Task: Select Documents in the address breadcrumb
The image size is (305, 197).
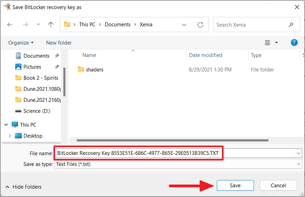Action: 117,25
